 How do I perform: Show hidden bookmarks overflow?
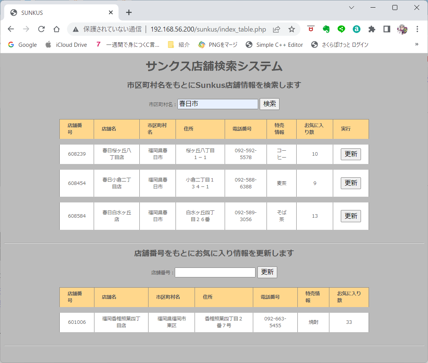click(x=417, y=45)
